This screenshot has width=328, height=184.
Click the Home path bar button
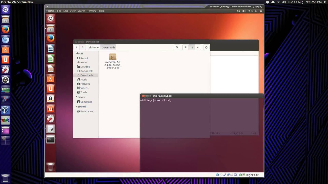(94, 47)
